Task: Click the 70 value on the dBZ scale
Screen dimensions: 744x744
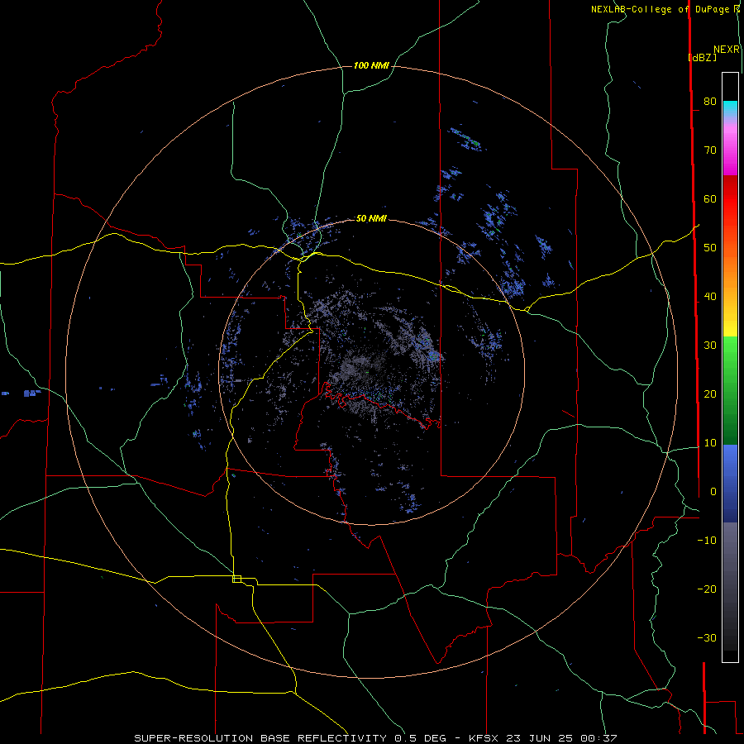Action: pos(710,150)
